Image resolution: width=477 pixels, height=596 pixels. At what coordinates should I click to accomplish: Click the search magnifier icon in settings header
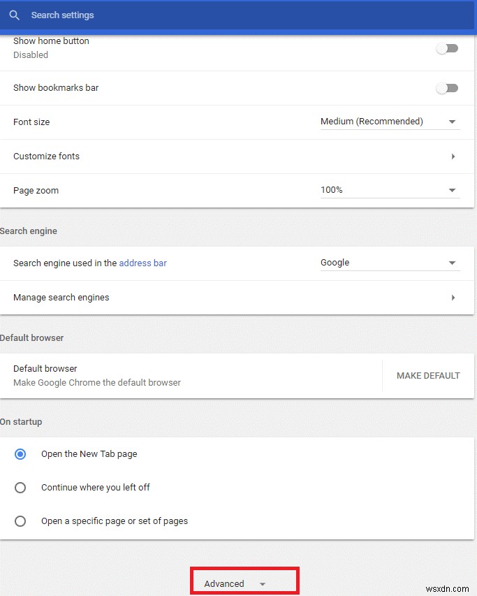click(14, 15)
